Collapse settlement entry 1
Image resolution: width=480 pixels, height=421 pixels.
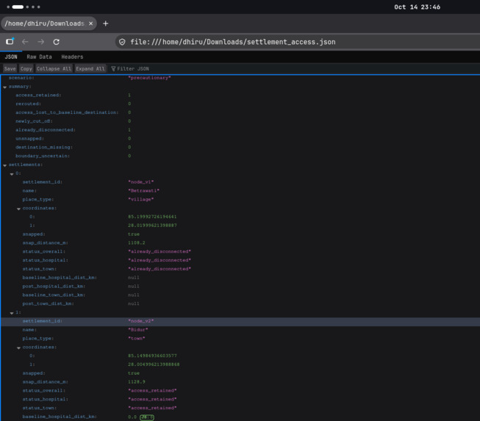[x=12, y=313]
